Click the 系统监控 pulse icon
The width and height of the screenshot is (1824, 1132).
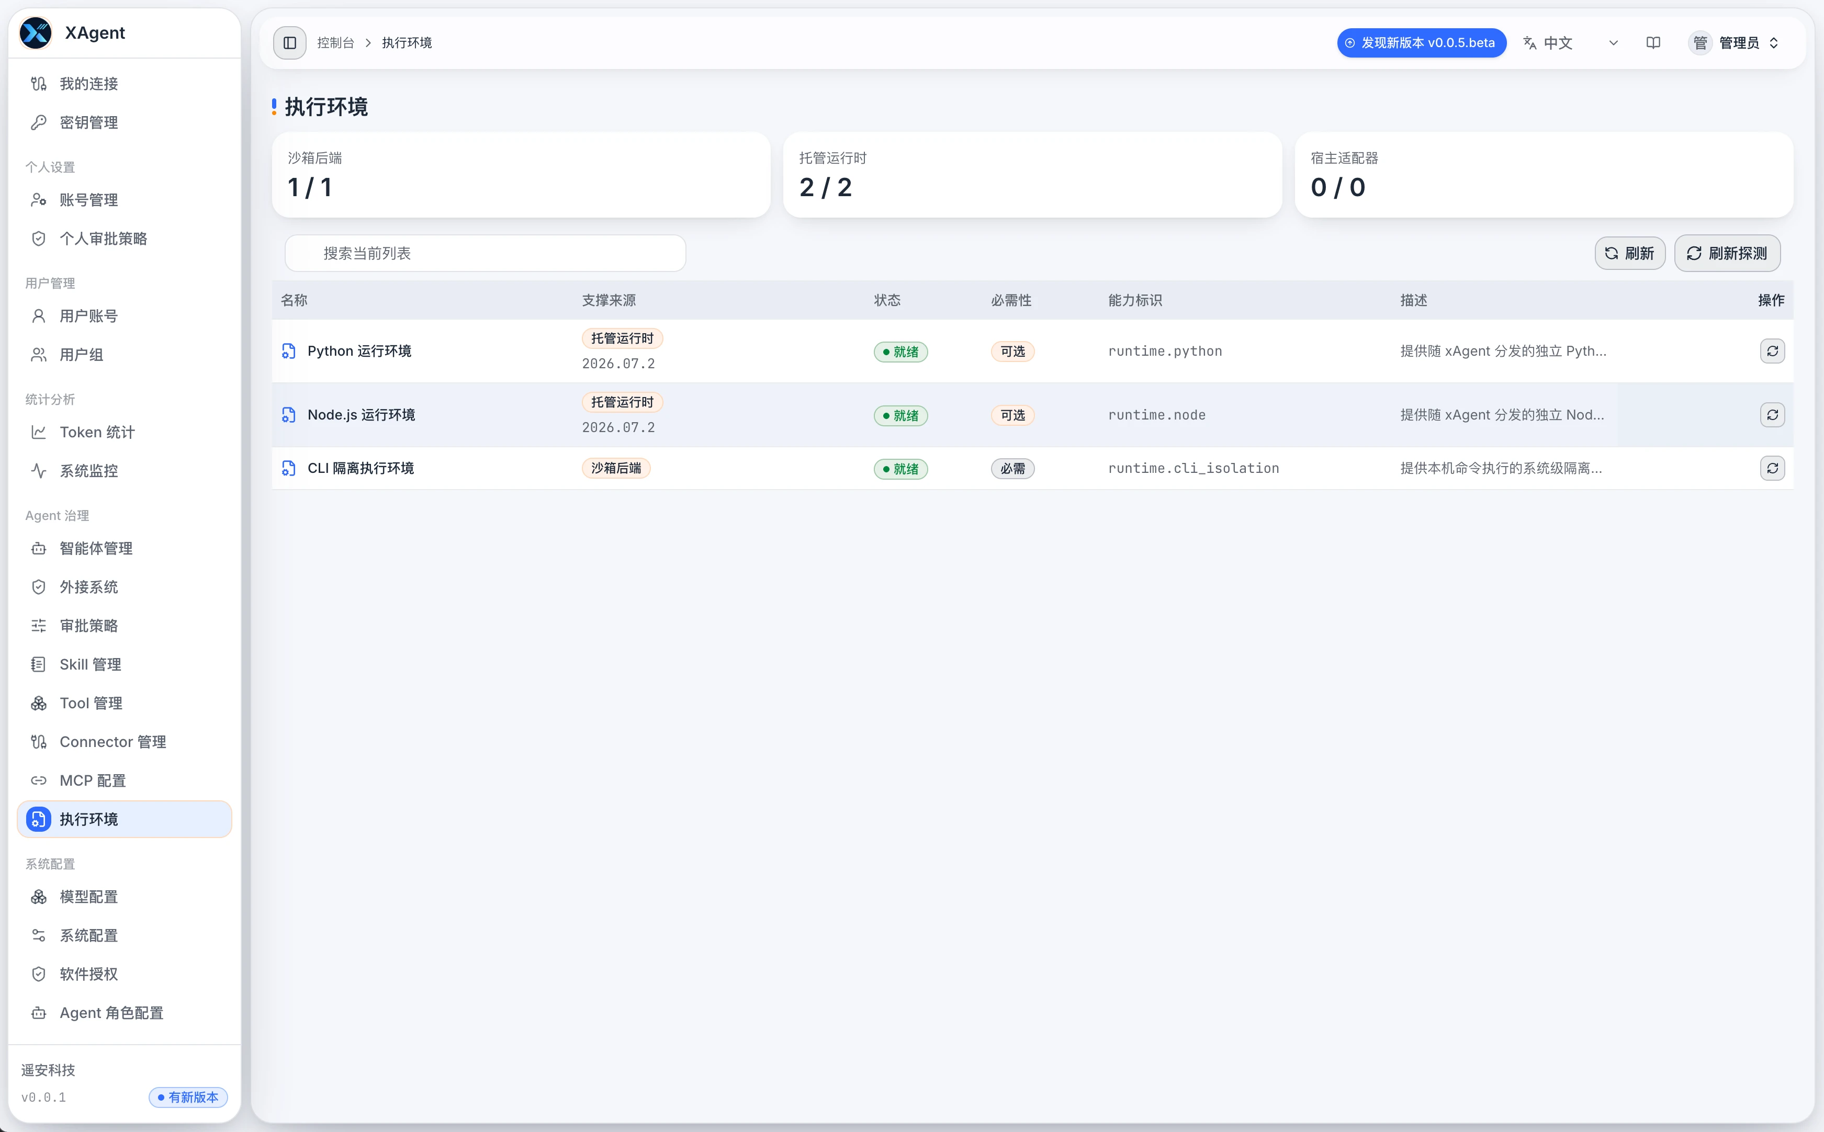tap(39, 471)
